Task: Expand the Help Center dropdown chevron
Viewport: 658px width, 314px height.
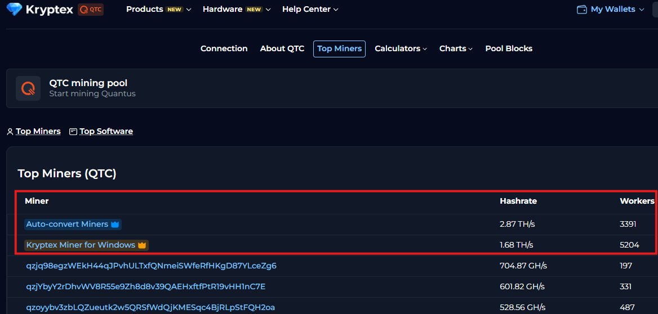Action: (336, 10)
